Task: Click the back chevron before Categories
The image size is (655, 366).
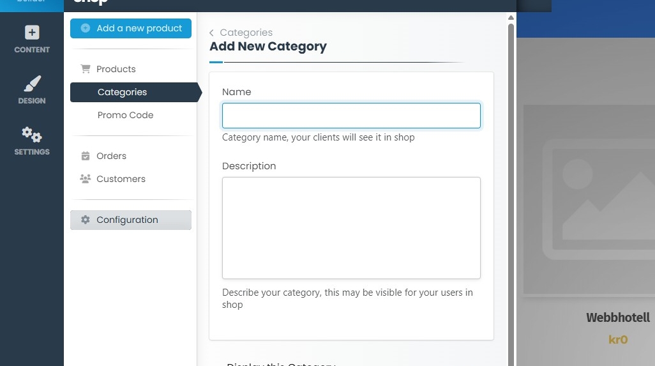Action: pos(212,33)
